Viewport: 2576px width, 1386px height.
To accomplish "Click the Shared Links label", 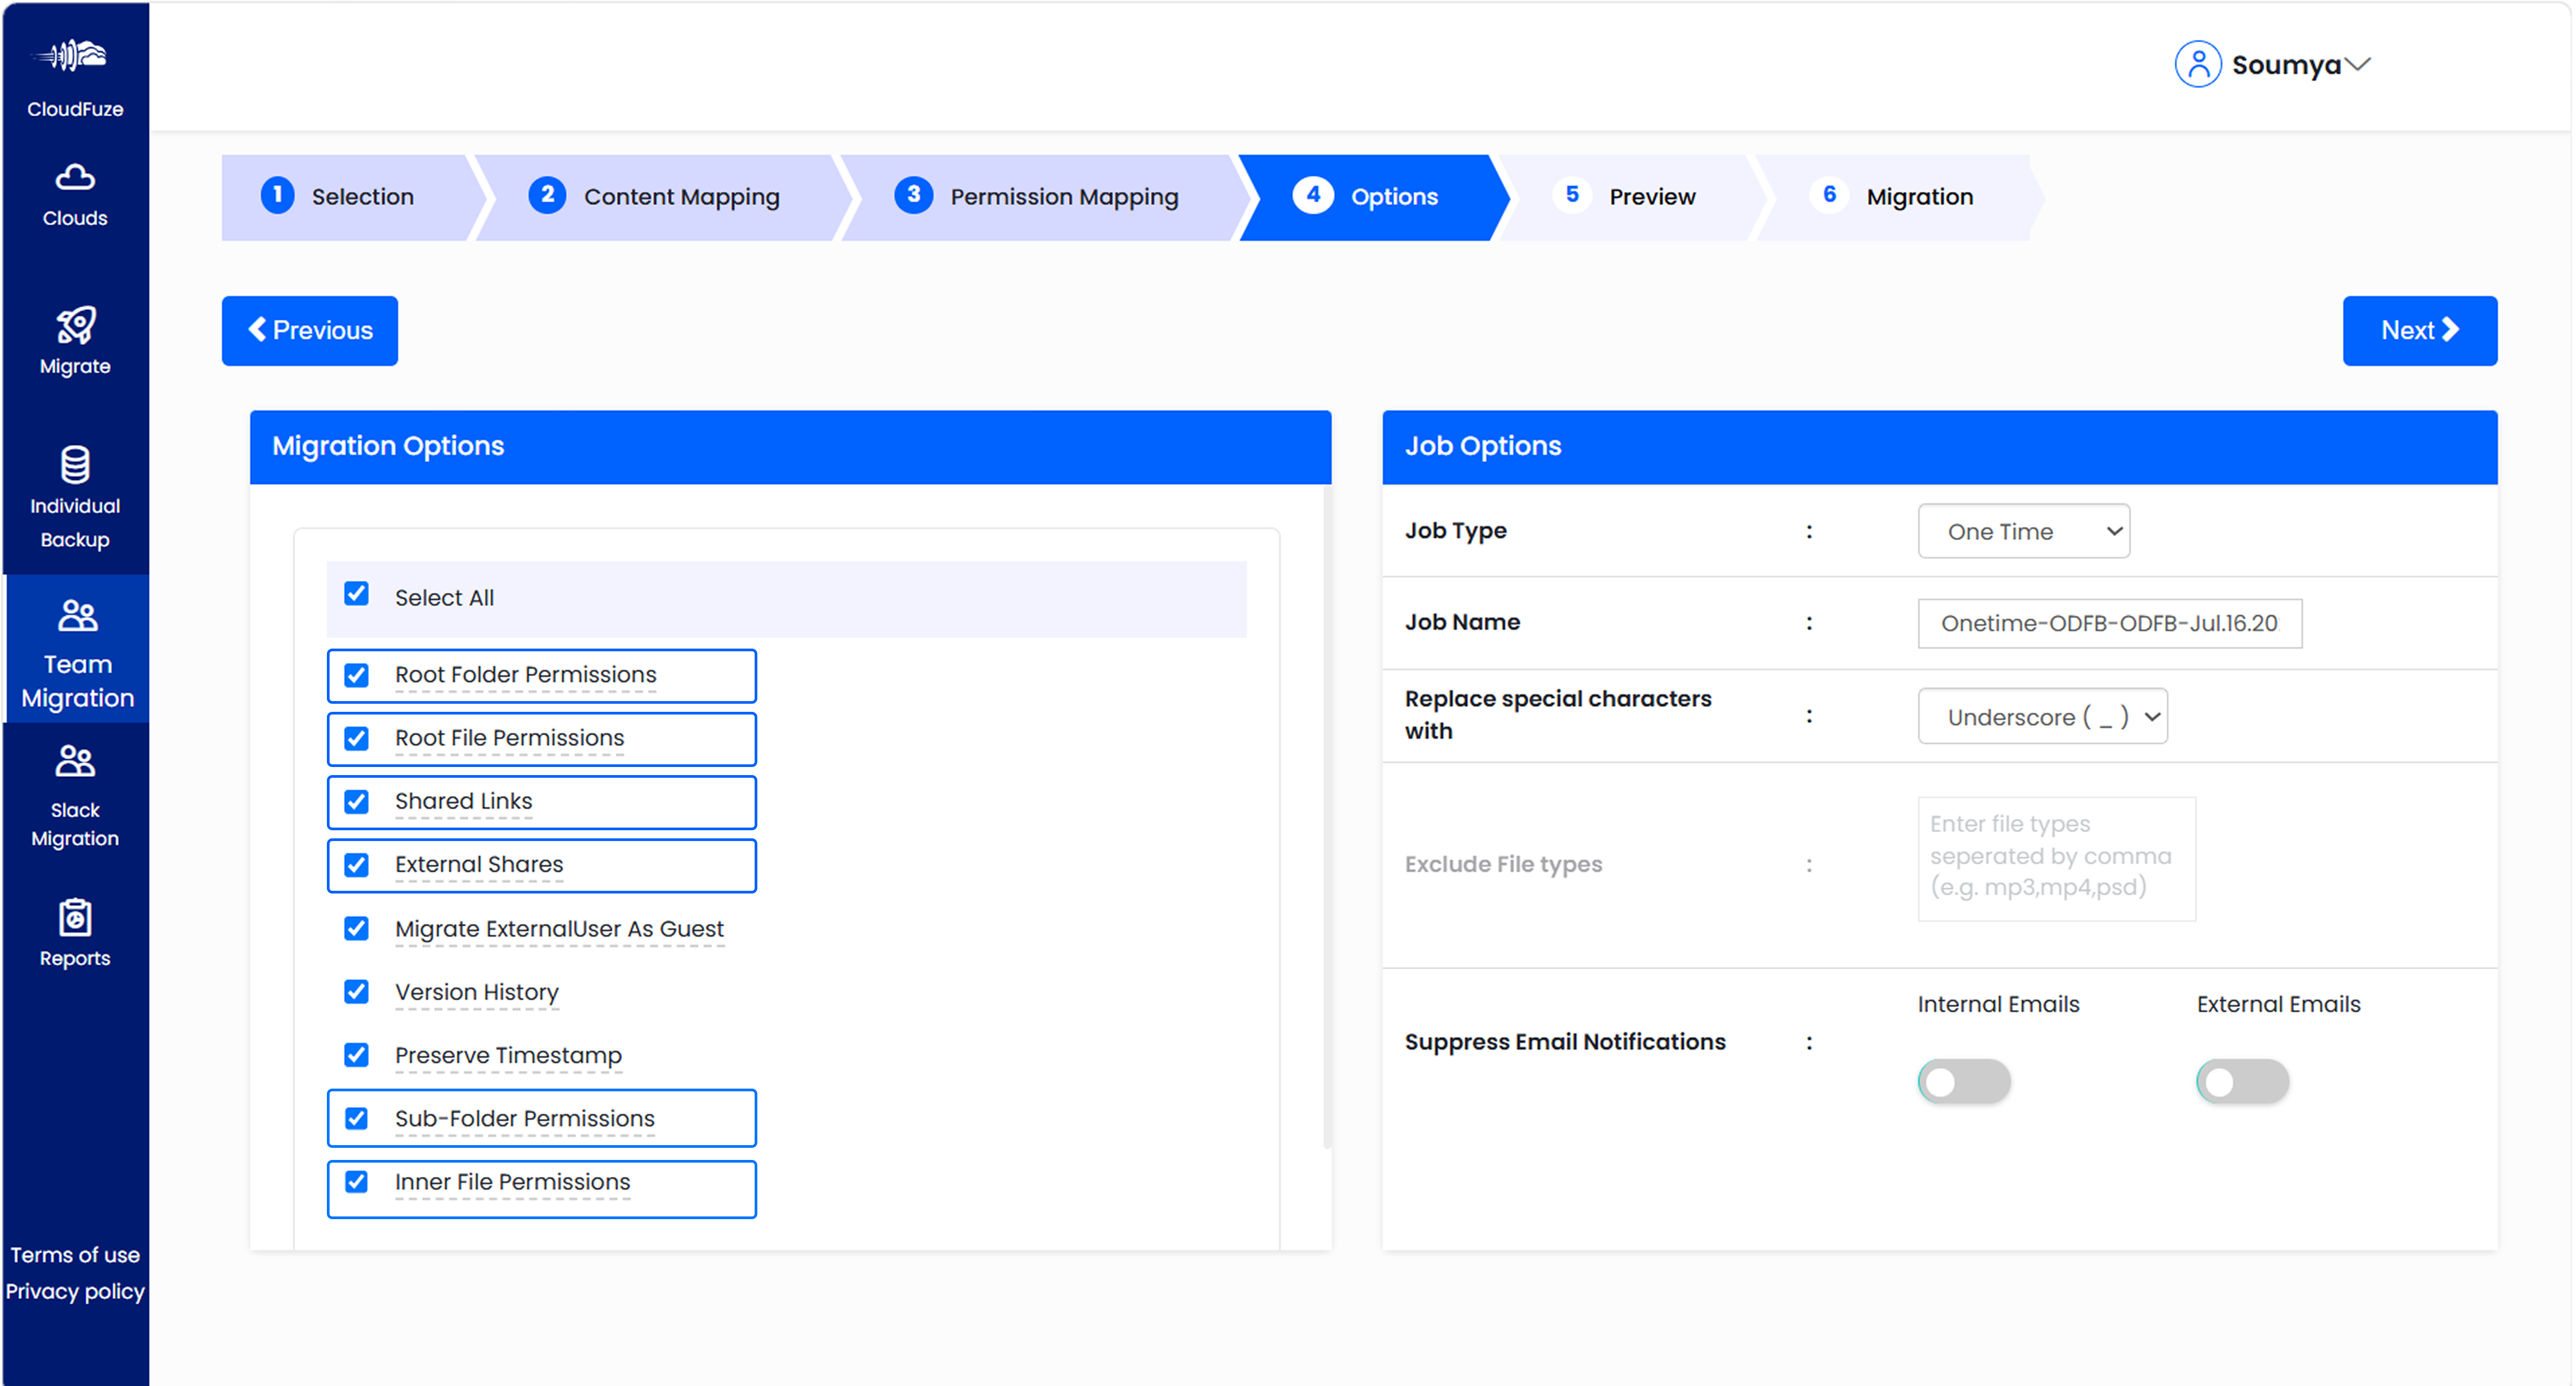I will click(x=463, y=802).
